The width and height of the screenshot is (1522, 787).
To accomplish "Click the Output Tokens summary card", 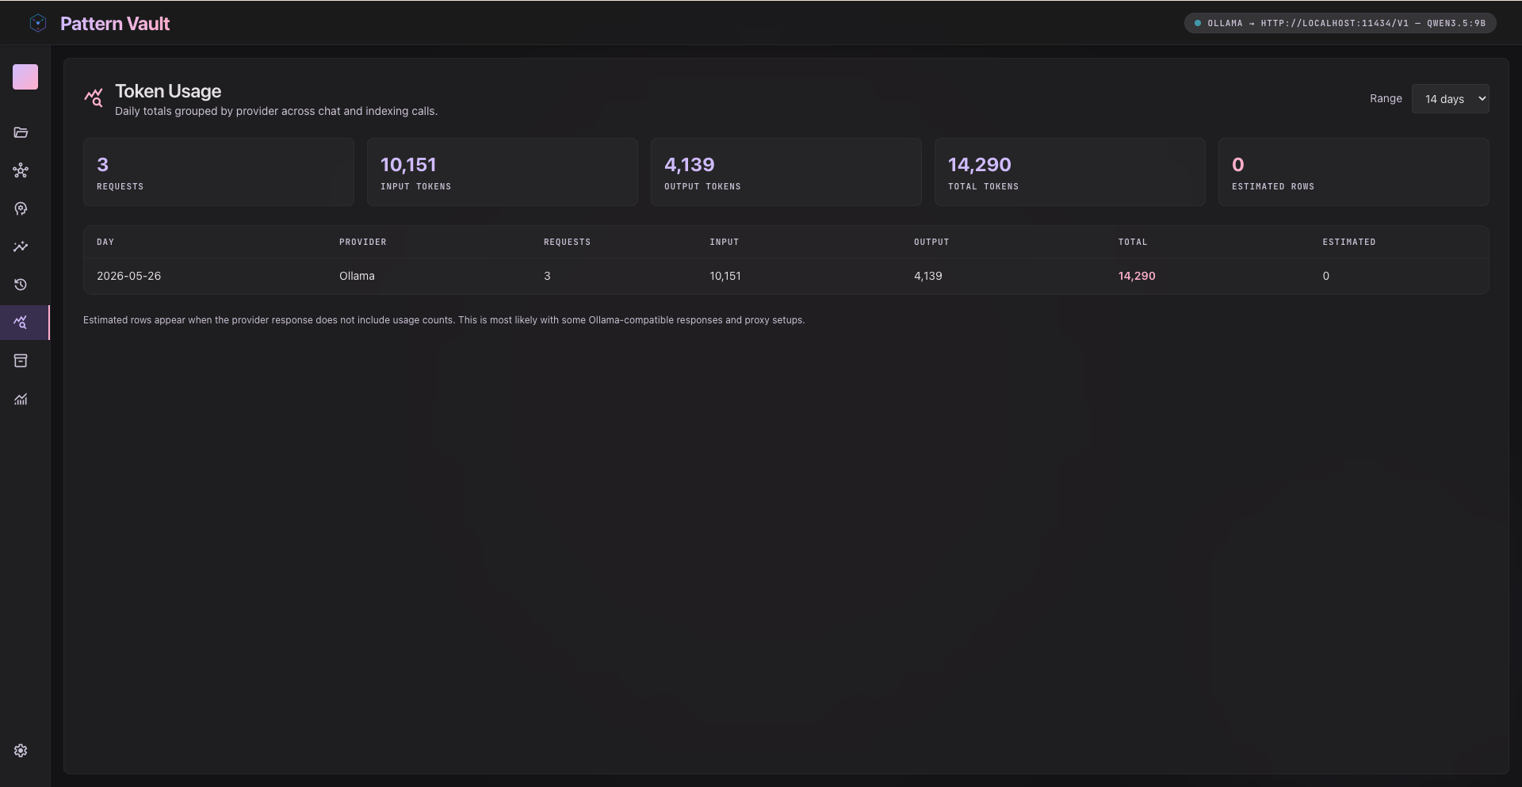I will point(786,172).
